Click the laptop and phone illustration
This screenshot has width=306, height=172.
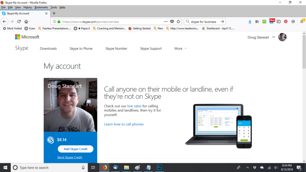point(218,126)
